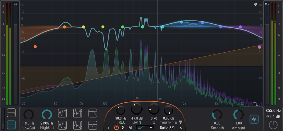
Task: Click the curve with up arrow icon
Action: pos(62,113)
